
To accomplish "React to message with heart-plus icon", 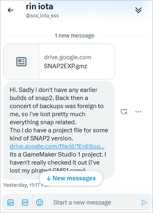I will coord(124,112).
